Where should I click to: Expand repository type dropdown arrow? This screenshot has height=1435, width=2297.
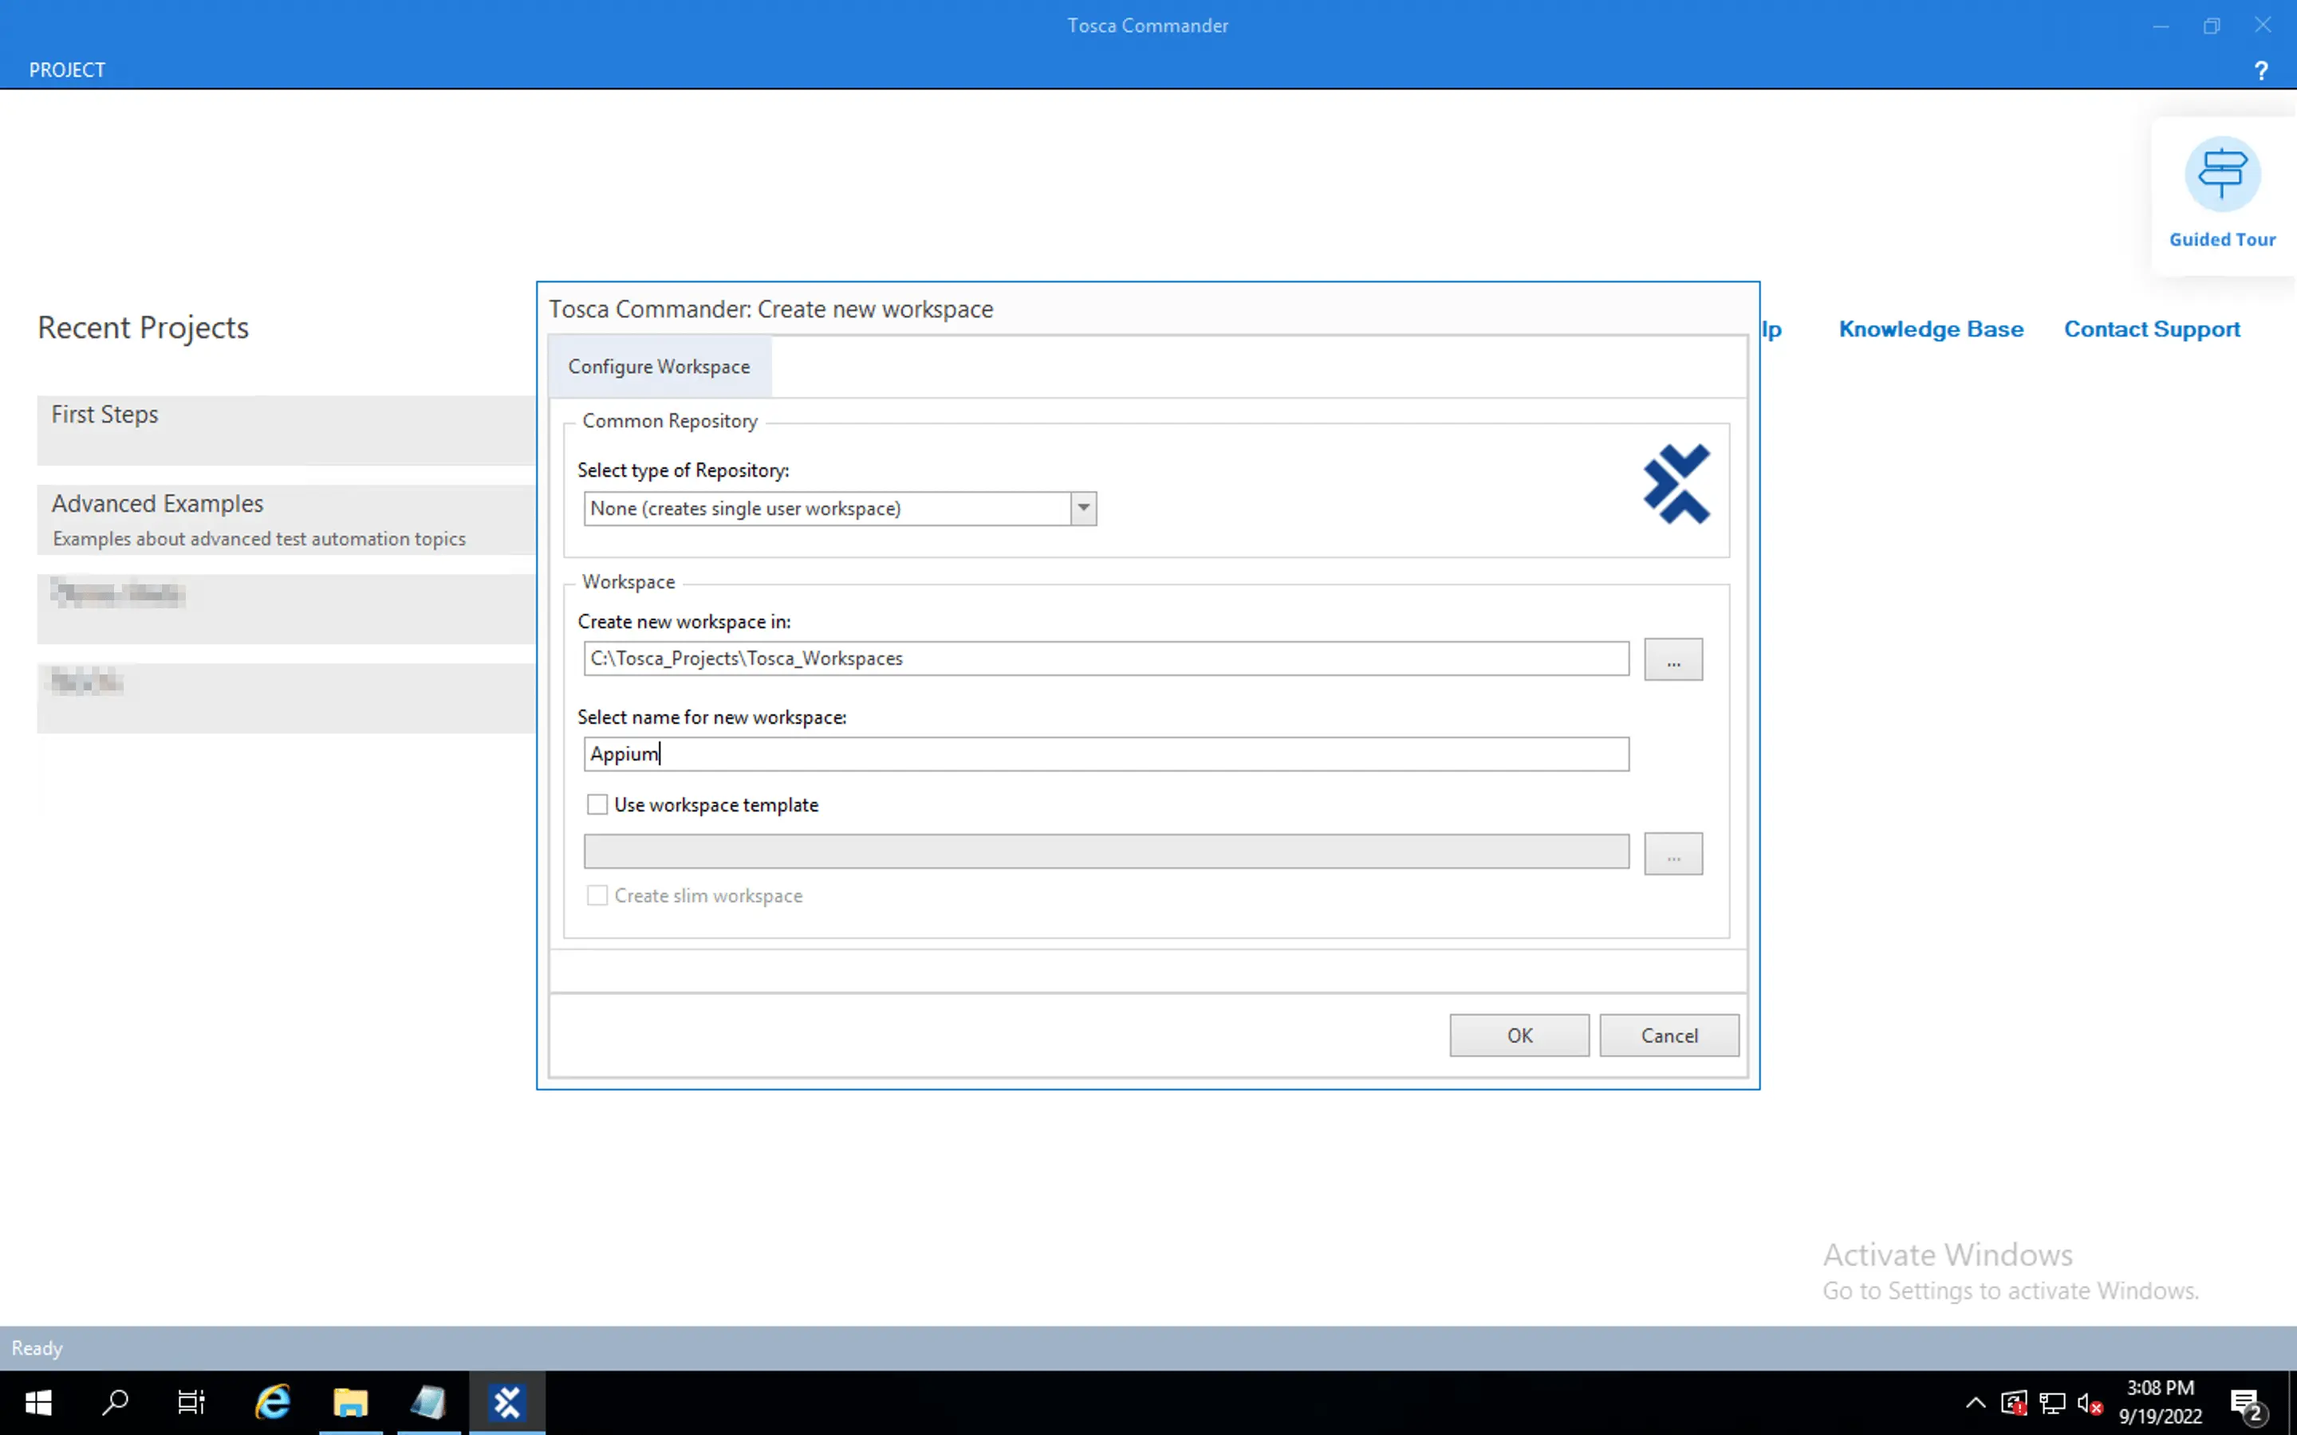click(x=1083, y=509)
